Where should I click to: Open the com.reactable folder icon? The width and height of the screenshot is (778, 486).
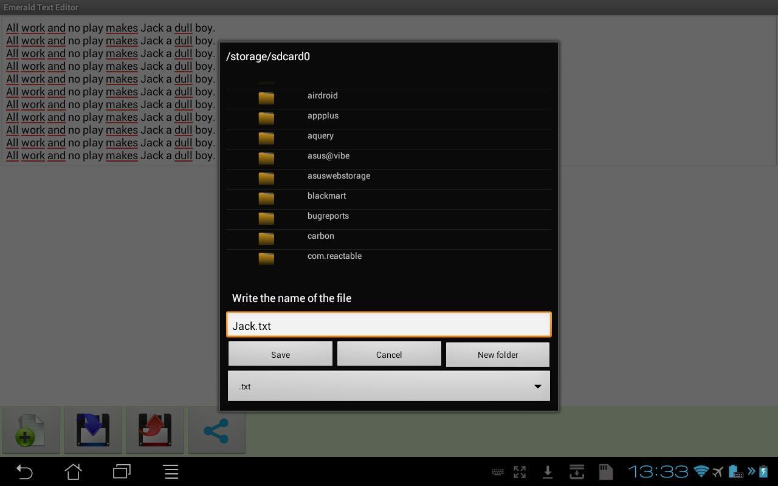[266, 258]
